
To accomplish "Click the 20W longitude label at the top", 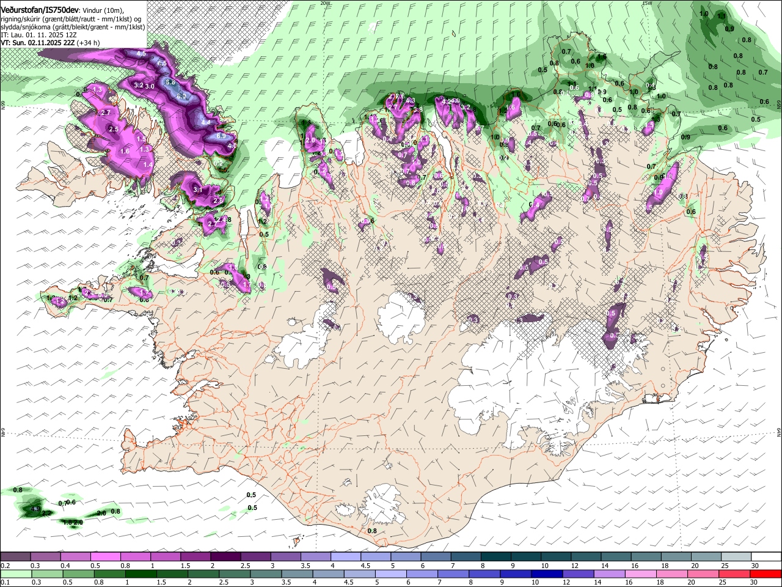I will coord(325,2).
